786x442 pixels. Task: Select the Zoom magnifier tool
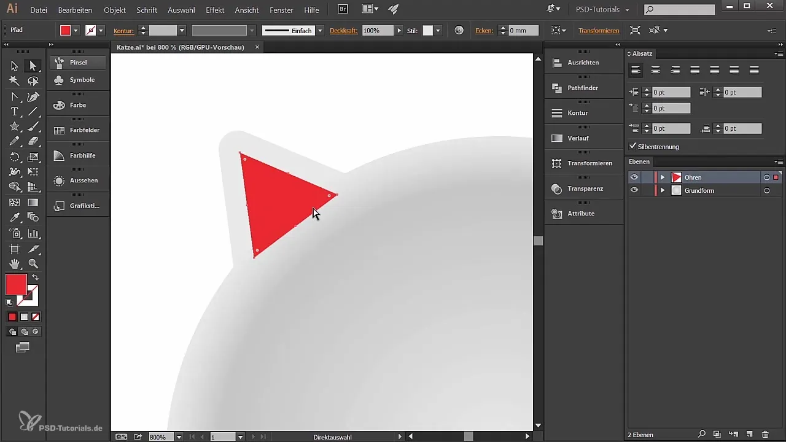pos(33,264)
